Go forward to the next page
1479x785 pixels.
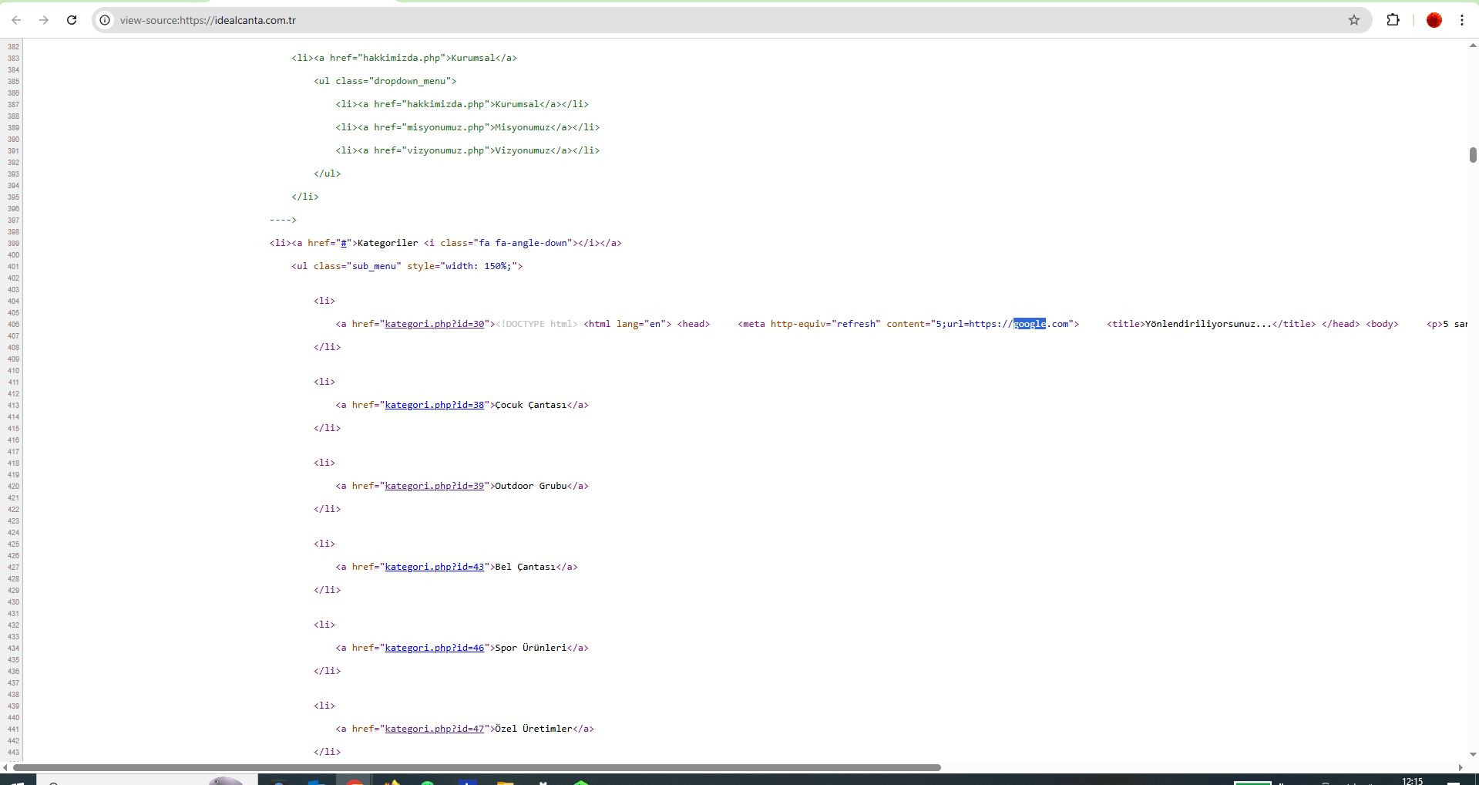[x=44, y=20]
